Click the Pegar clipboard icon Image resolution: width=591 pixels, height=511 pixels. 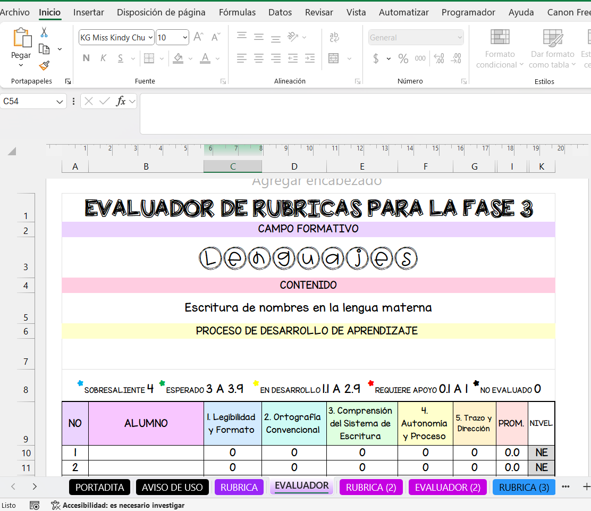[x=21, y=38]
